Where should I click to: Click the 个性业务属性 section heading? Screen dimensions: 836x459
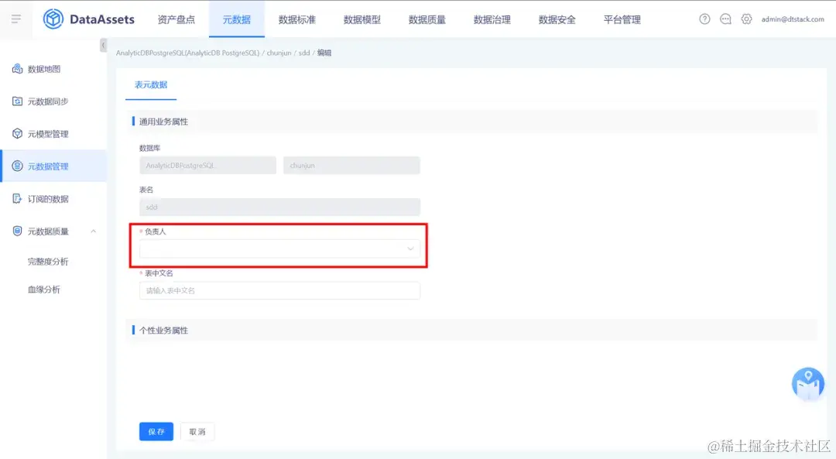(x=163, y=331)
